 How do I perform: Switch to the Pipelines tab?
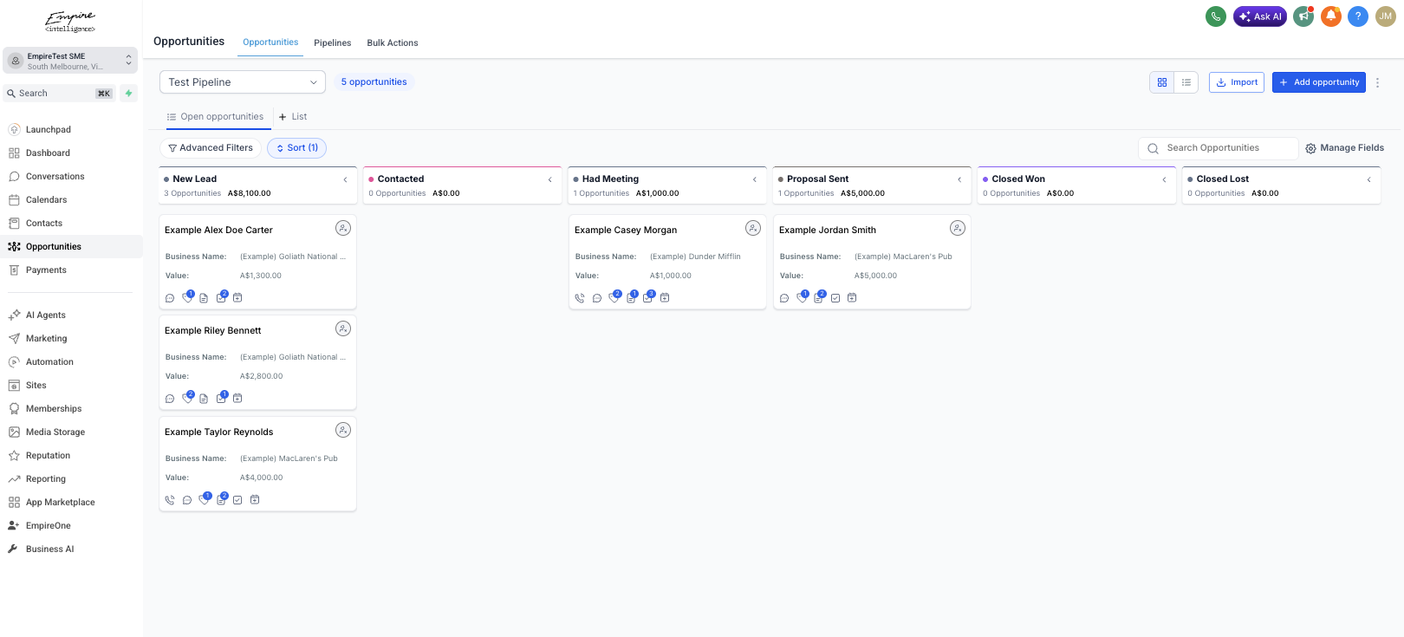333,42
